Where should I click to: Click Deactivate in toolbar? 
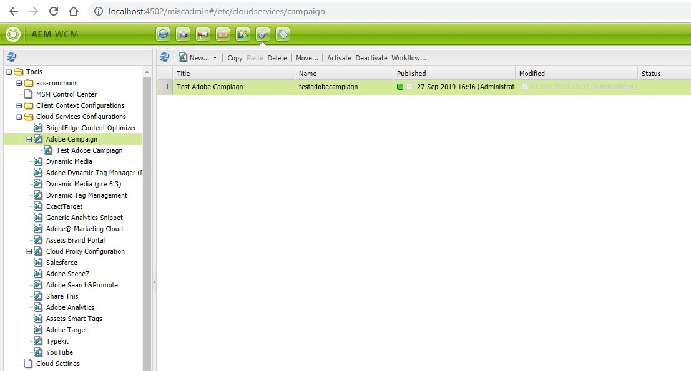[371, 58]
